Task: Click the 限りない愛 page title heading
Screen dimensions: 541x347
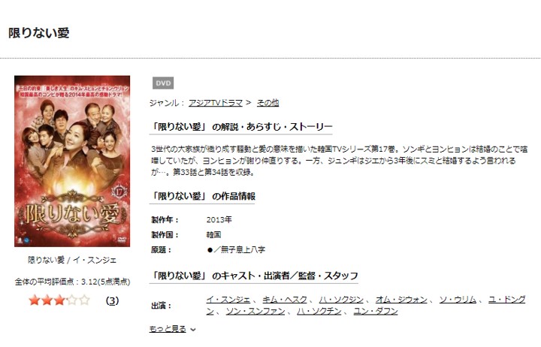Action: click(39, 33)
